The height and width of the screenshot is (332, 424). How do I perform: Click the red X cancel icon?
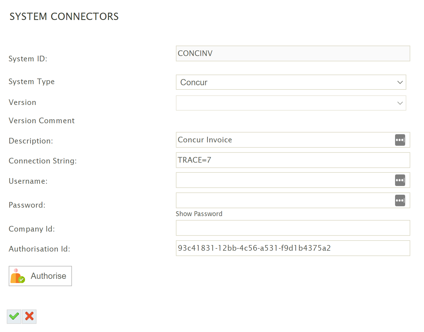[x=29, y=317]
